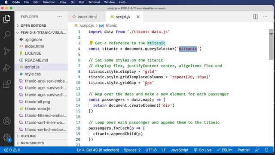Image resolution: width=275 pixels, height=155 pixels.
Task: Click JavaScript language mode selector
Action: tap(180, 150)
